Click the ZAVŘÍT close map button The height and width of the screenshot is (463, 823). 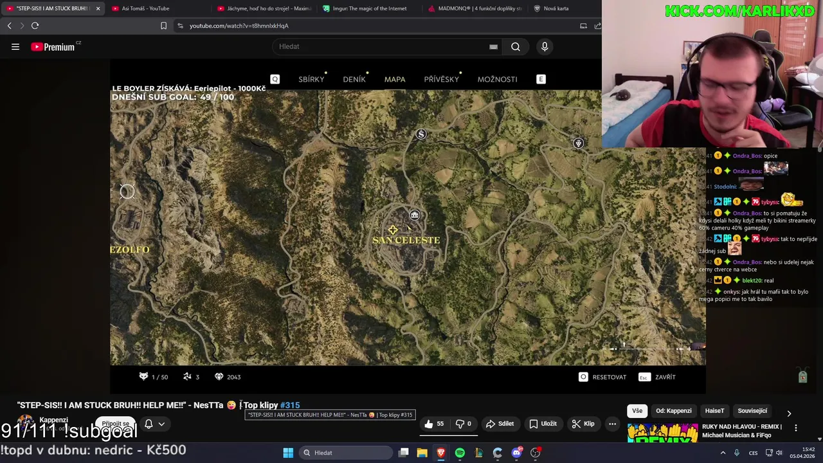657,377
